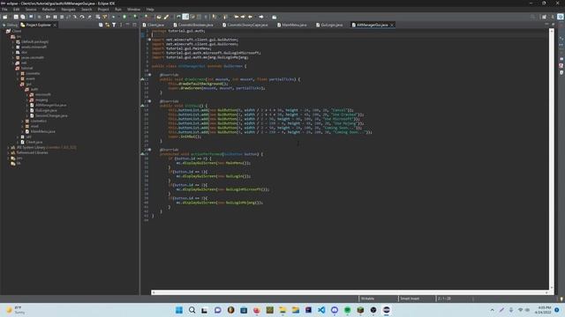Select AltManagerGui.java in Project Explorer
The image size is (565, 317).
(48, 106)
